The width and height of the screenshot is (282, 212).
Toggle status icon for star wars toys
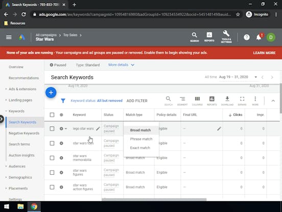(x=61, y=143)
